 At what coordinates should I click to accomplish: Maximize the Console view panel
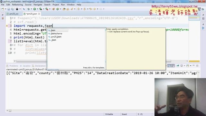coord(197,66)
